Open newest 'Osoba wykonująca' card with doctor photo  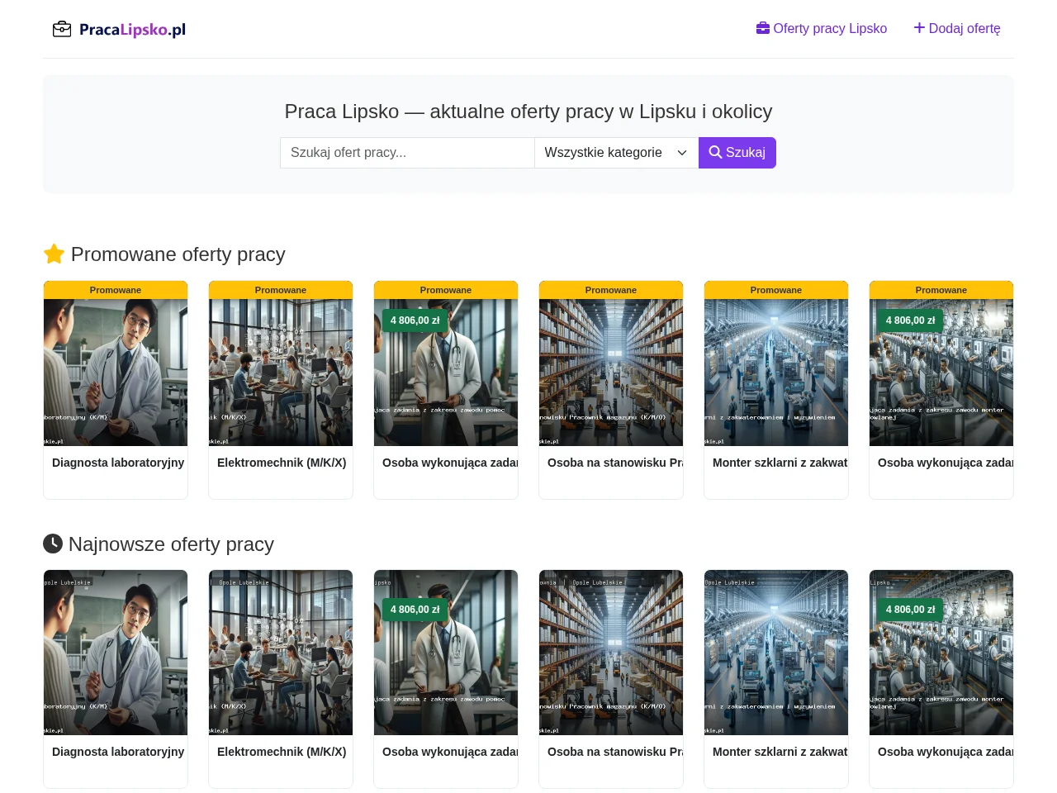tap(446, 679)
